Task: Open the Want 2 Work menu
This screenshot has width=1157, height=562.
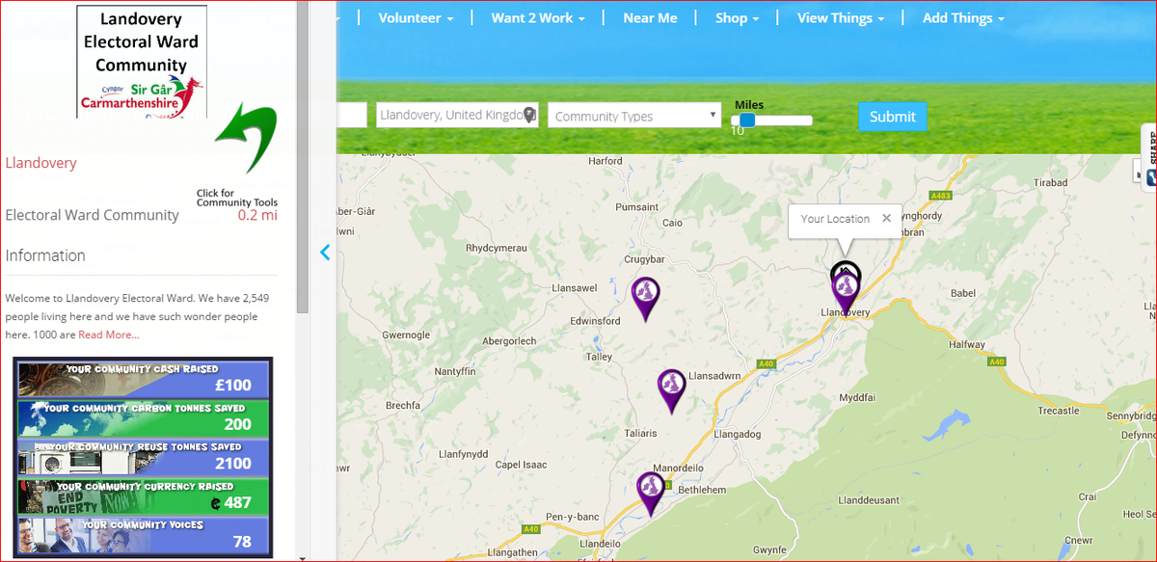Action: [538, 17]
